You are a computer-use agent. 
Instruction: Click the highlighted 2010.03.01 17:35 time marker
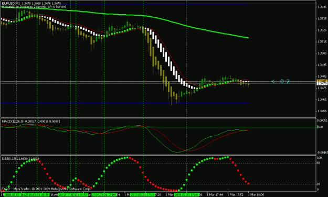click(186, 195)
